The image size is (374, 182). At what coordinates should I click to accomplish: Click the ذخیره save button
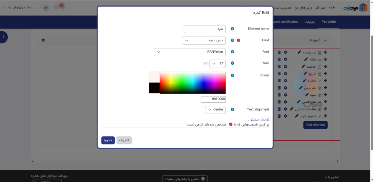point(108,140)
